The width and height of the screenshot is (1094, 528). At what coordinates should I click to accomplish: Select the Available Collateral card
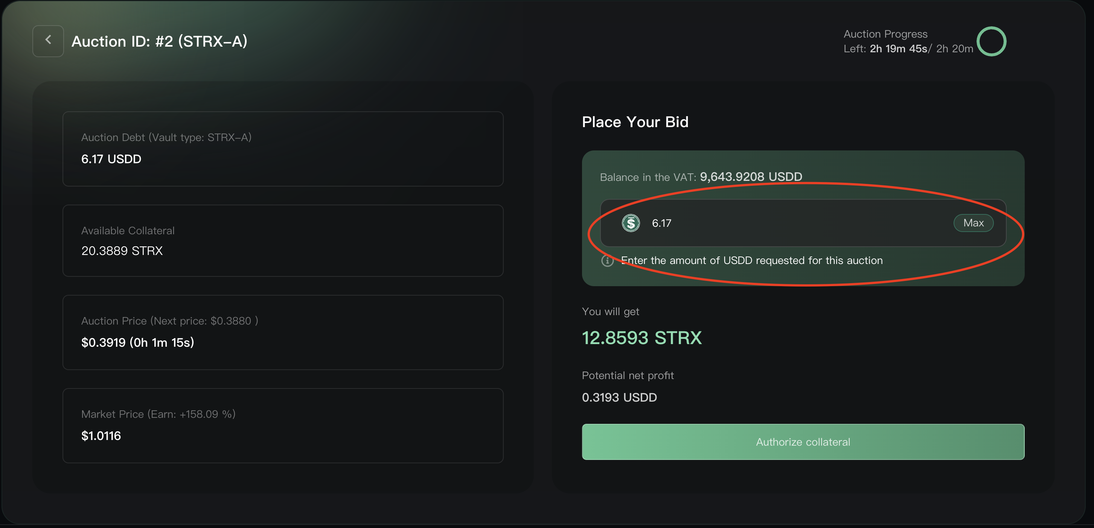[283, 241]
